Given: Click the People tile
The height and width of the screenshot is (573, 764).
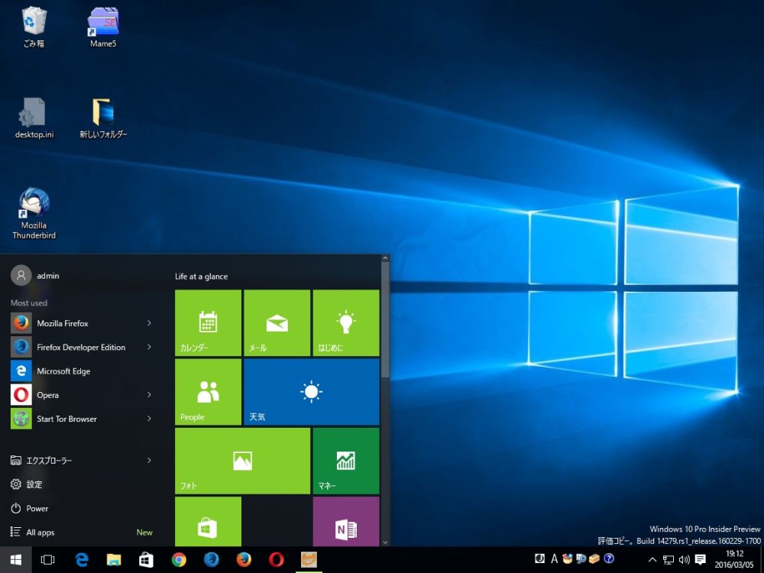Looking at the screenshot, I should click(208, 392).
